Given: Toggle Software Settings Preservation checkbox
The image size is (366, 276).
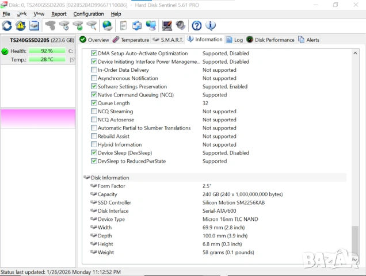Looking at the screenshot, I should click(94, 87).
